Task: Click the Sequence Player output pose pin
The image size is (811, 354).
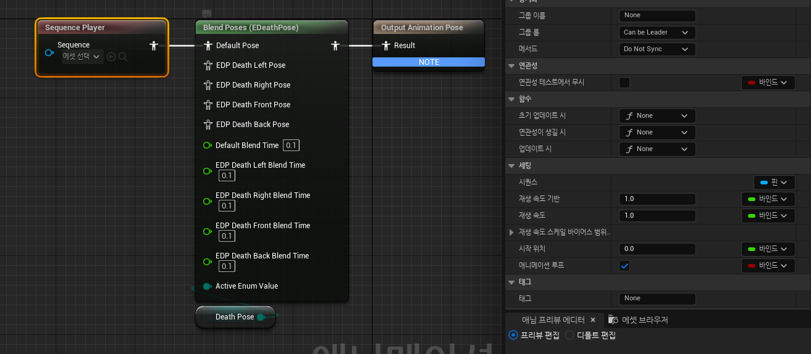Action: pyautogui.click(x=154, y=46)
